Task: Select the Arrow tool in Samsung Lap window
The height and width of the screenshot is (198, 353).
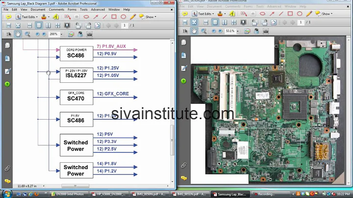Action: (96, 17)
